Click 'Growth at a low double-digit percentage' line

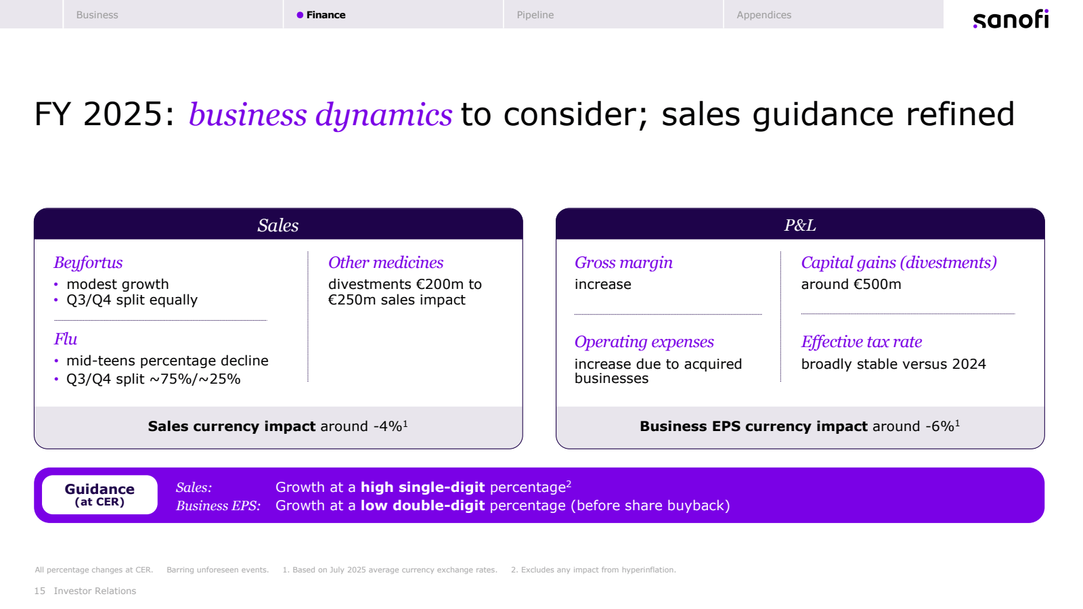[502, 505]
